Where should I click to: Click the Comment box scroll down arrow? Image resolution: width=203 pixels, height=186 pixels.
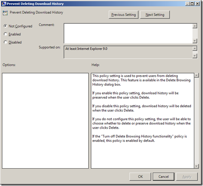click(195, 41)
